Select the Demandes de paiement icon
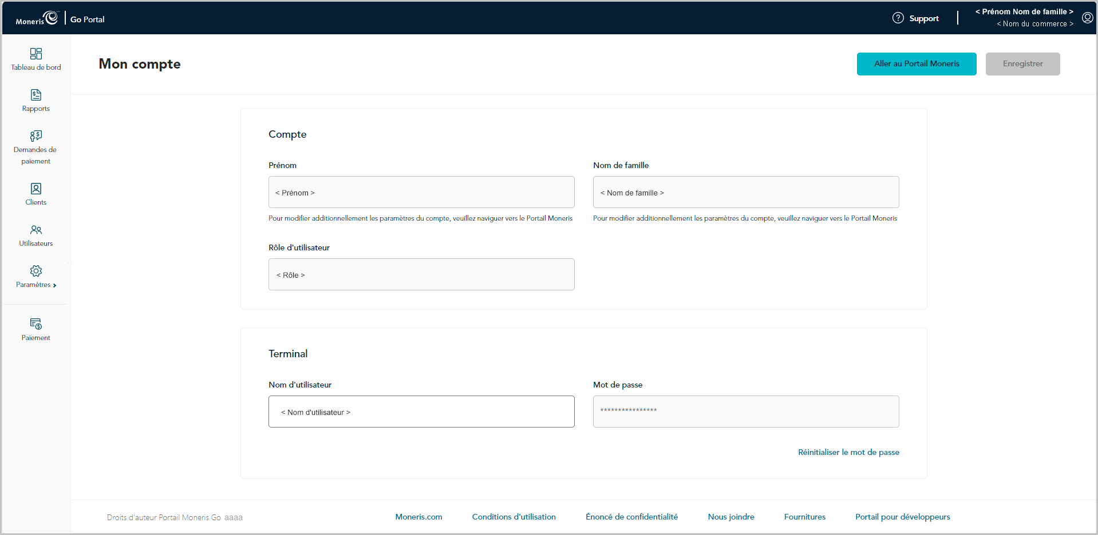 point(36,136)
